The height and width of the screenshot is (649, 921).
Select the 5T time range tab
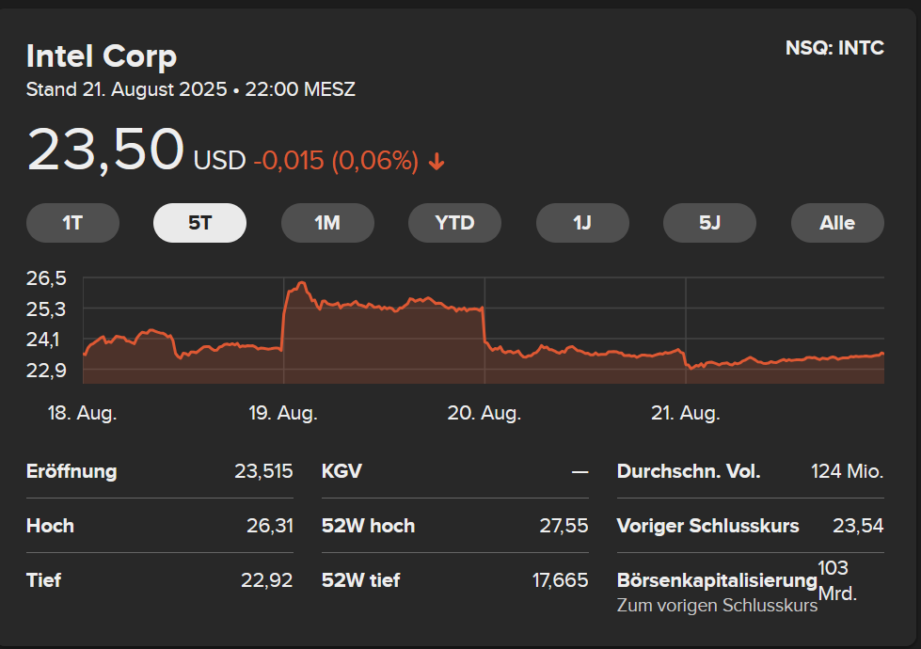click(199, 223)
